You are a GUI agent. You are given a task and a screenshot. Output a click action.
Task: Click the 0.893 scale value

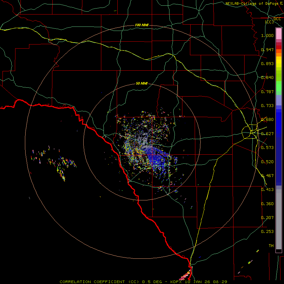tap(267, 63)
